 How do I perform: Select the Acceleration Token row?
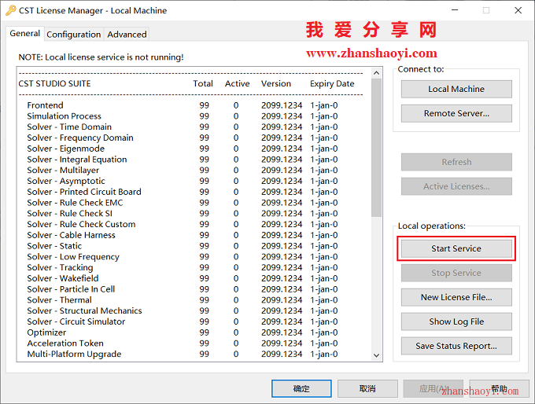[x=183, y=343]
